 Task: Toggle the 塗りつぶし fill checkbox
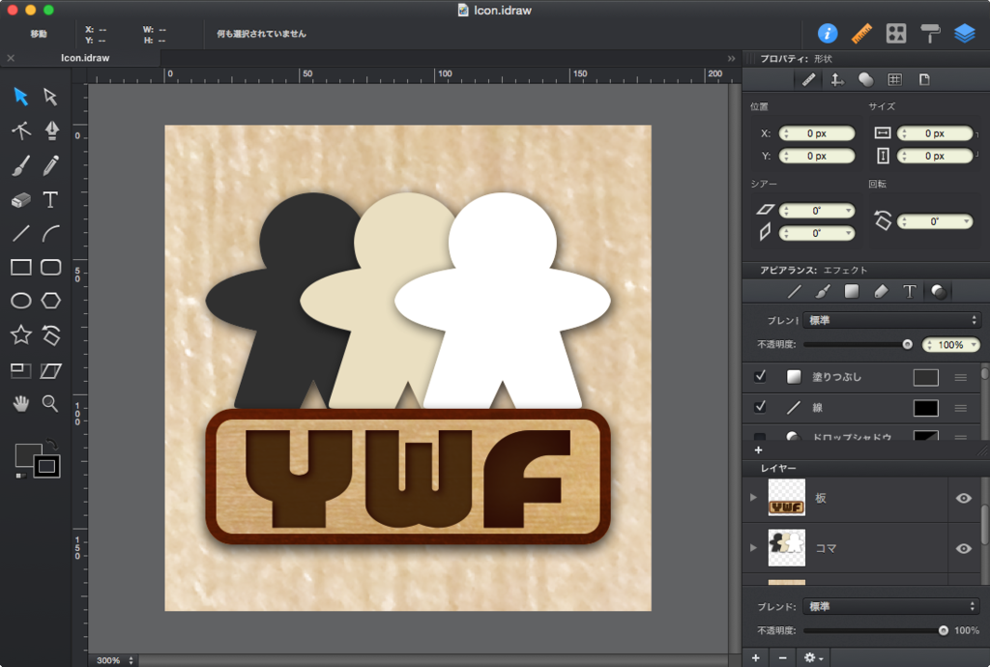[x=760, y=376]
